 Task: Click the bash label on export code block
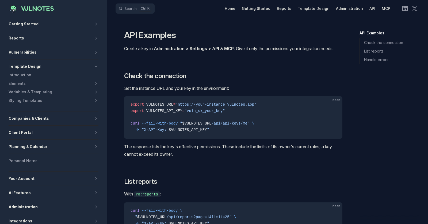336,100
